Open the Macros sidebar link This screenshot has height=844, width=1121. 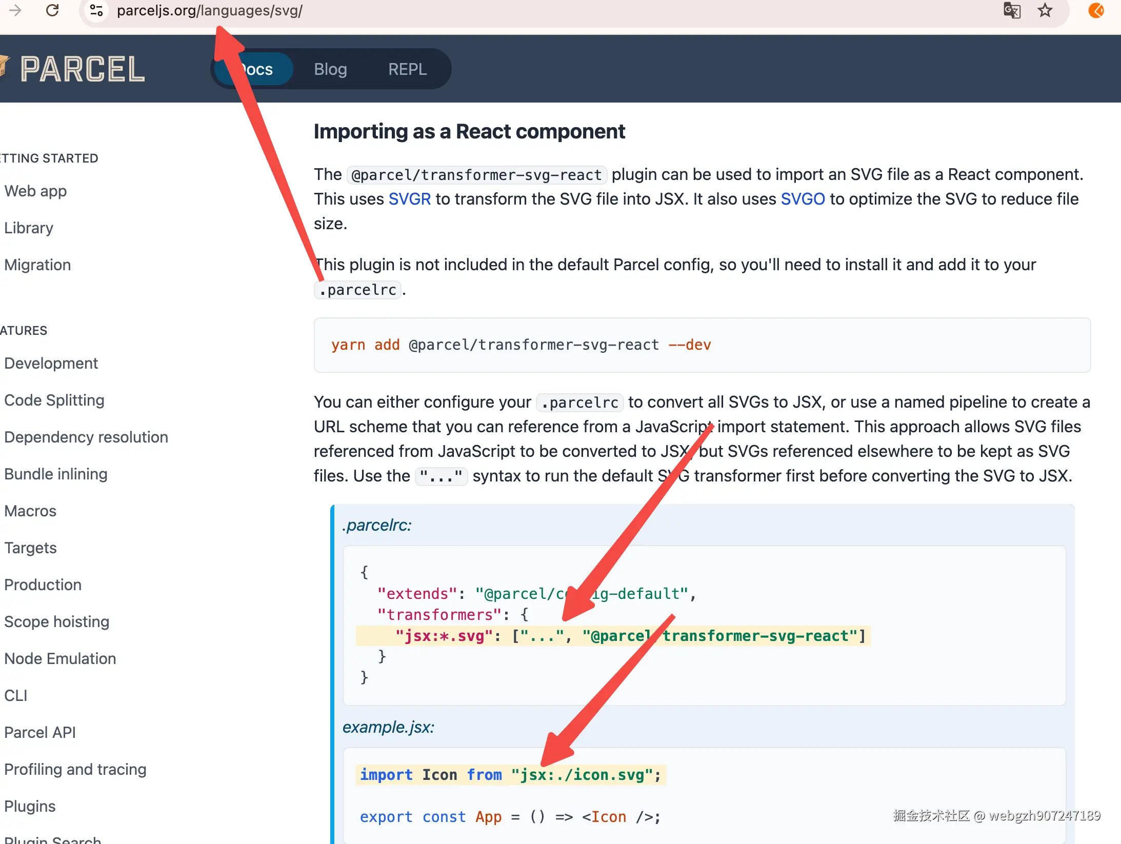[x=30, y=511]
